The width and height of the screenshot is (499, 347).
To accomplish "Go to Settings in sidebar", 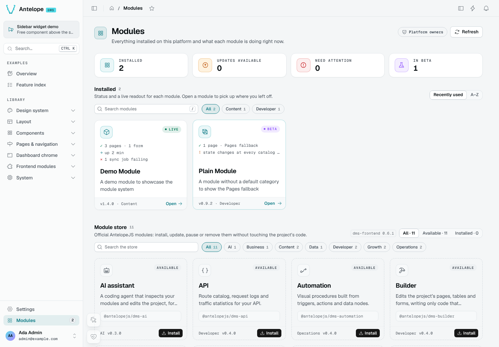I will (x=41, y=309).
